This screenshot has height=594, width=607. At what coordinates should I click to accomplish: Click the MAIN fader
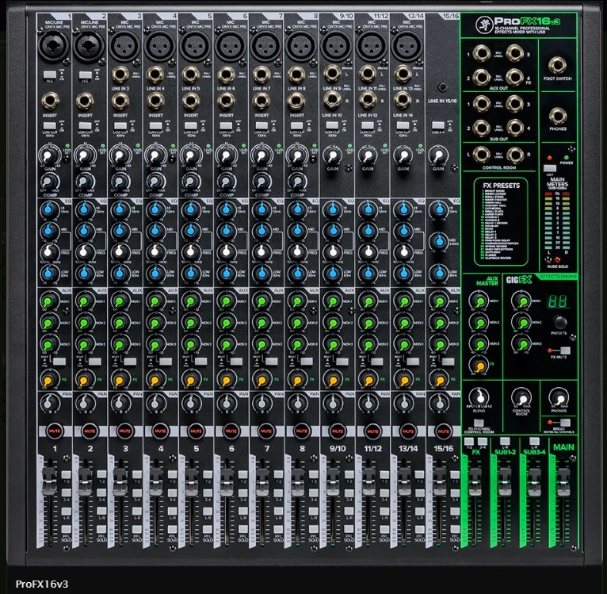click(x=563, y=478)
